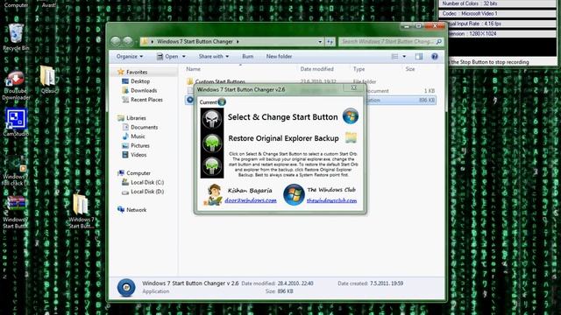Image resolution: width=561 pixels, height=315 pixels.
Task: Click Burn in Explorer toolbar
Action: 247,56
